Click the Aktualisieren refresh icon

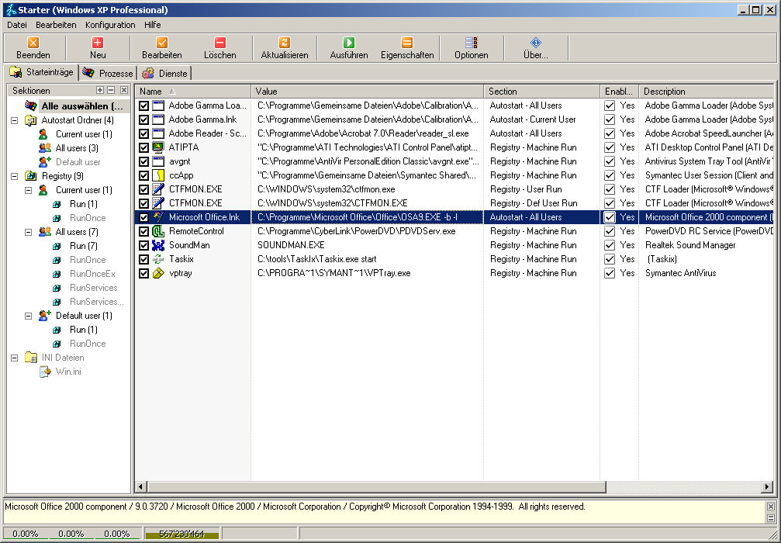click(x=285, y=43)
